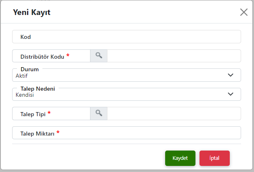Focus the Distribütör Kodu code field
Screen dimensions: 254x172
[x=51, y=56]
